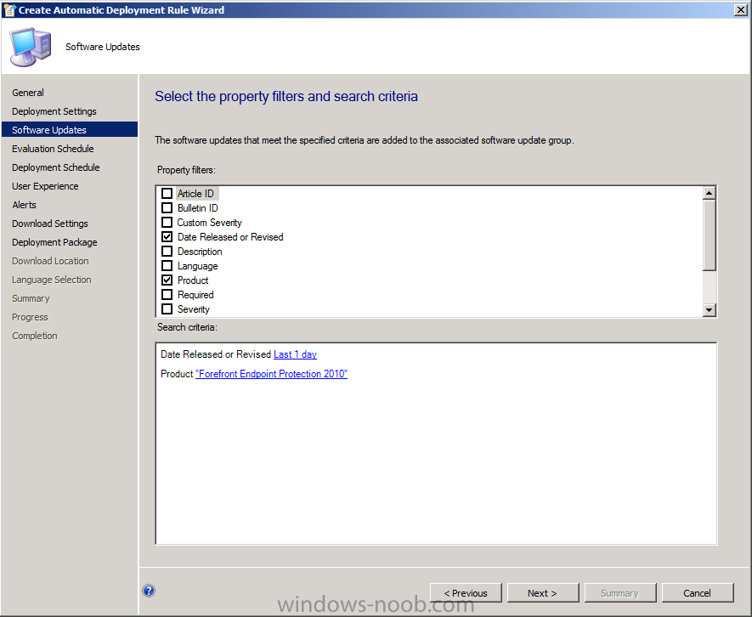
Task: Open the General wizard page
Action: click(x=28, y=93)
